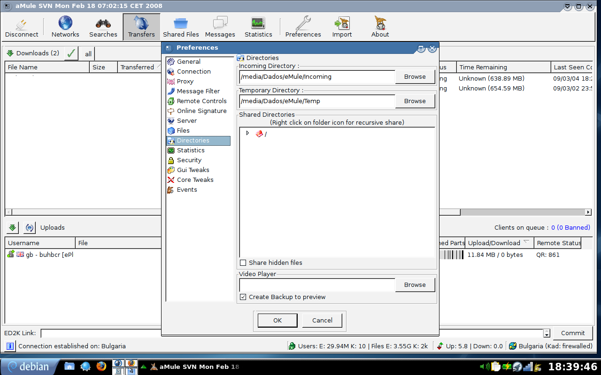The height and width of the screenshot is (375, 601).
Task: Confirm preferences with OK
Action: (277, 320)
